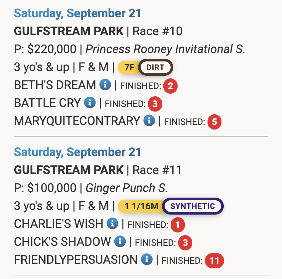The width and height of the screenshot is (282, 279).
Task: Click info icon next to CHICK'S SHADOW
Action: tap(120, 242)
